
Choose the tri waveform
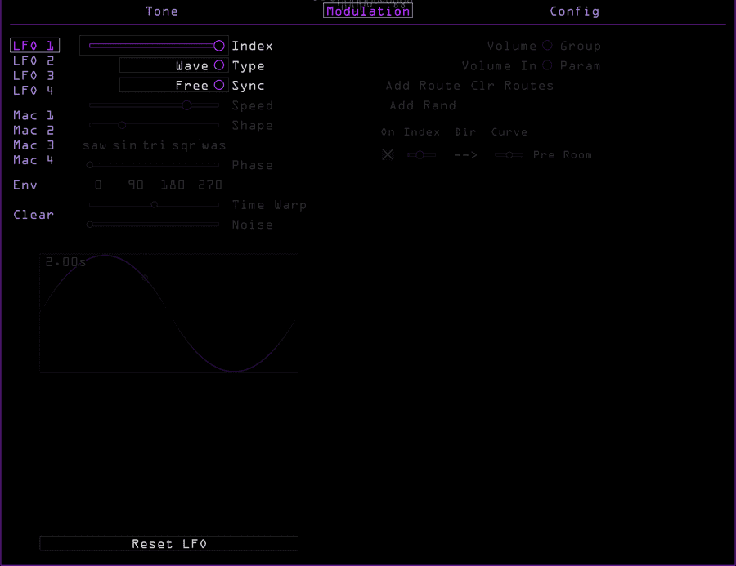click(154, 145)
